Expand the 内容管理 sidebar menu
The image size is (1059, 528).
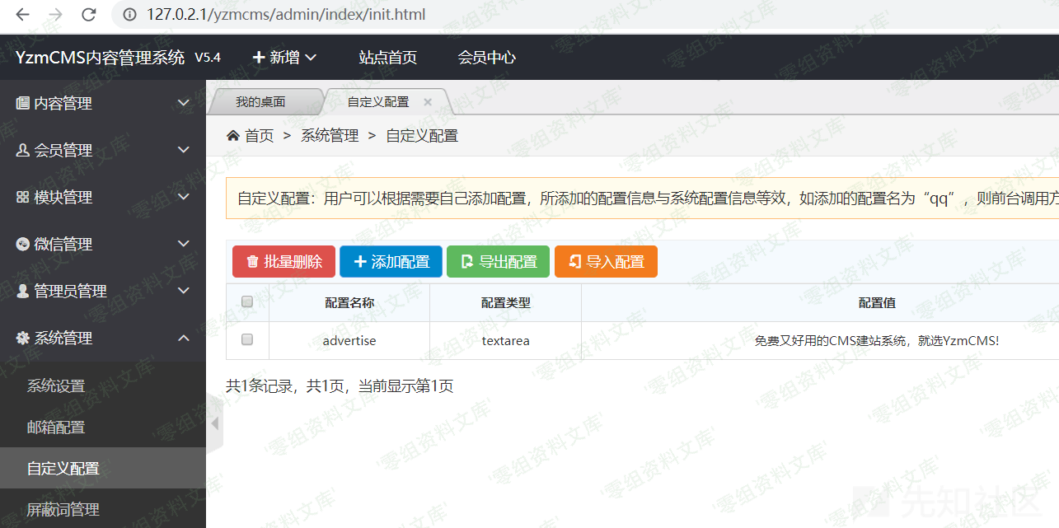(x=103, y=104)
